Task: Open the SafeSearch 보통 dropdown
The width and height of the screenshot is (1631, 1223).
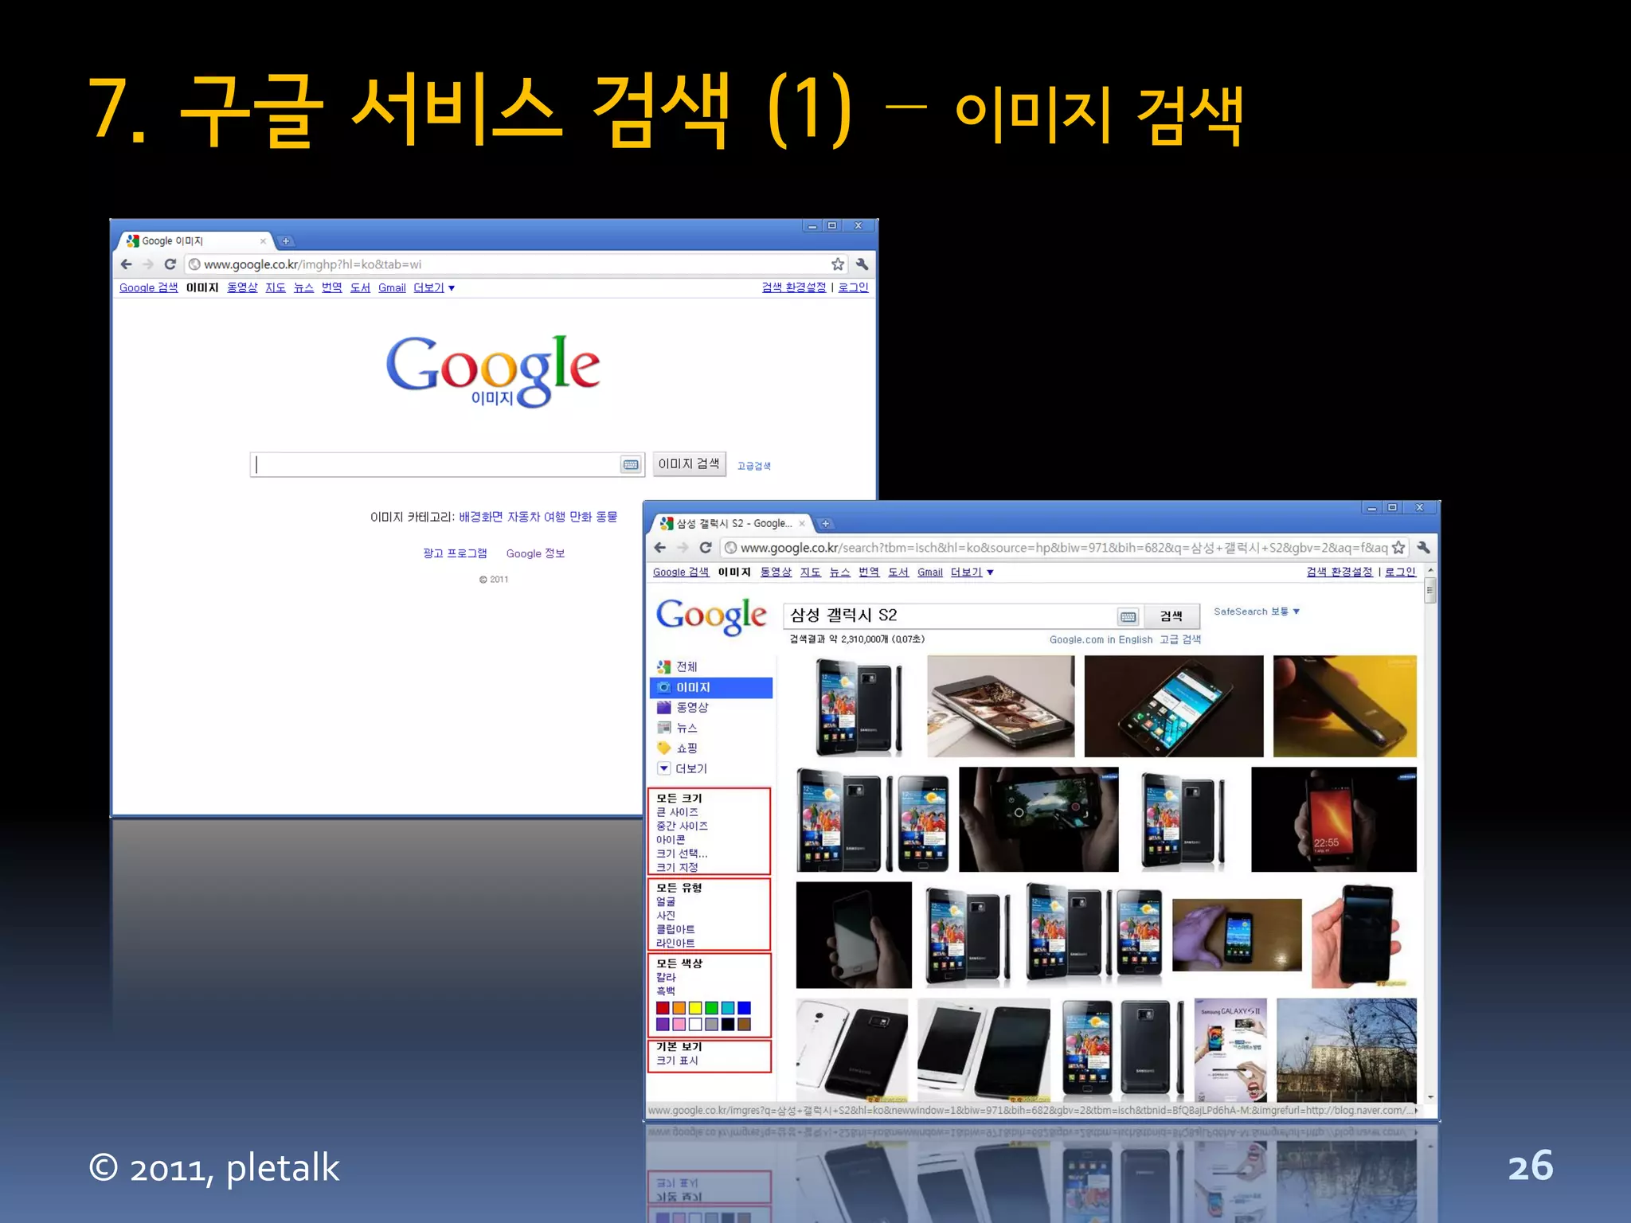Action: [1257, 611]
